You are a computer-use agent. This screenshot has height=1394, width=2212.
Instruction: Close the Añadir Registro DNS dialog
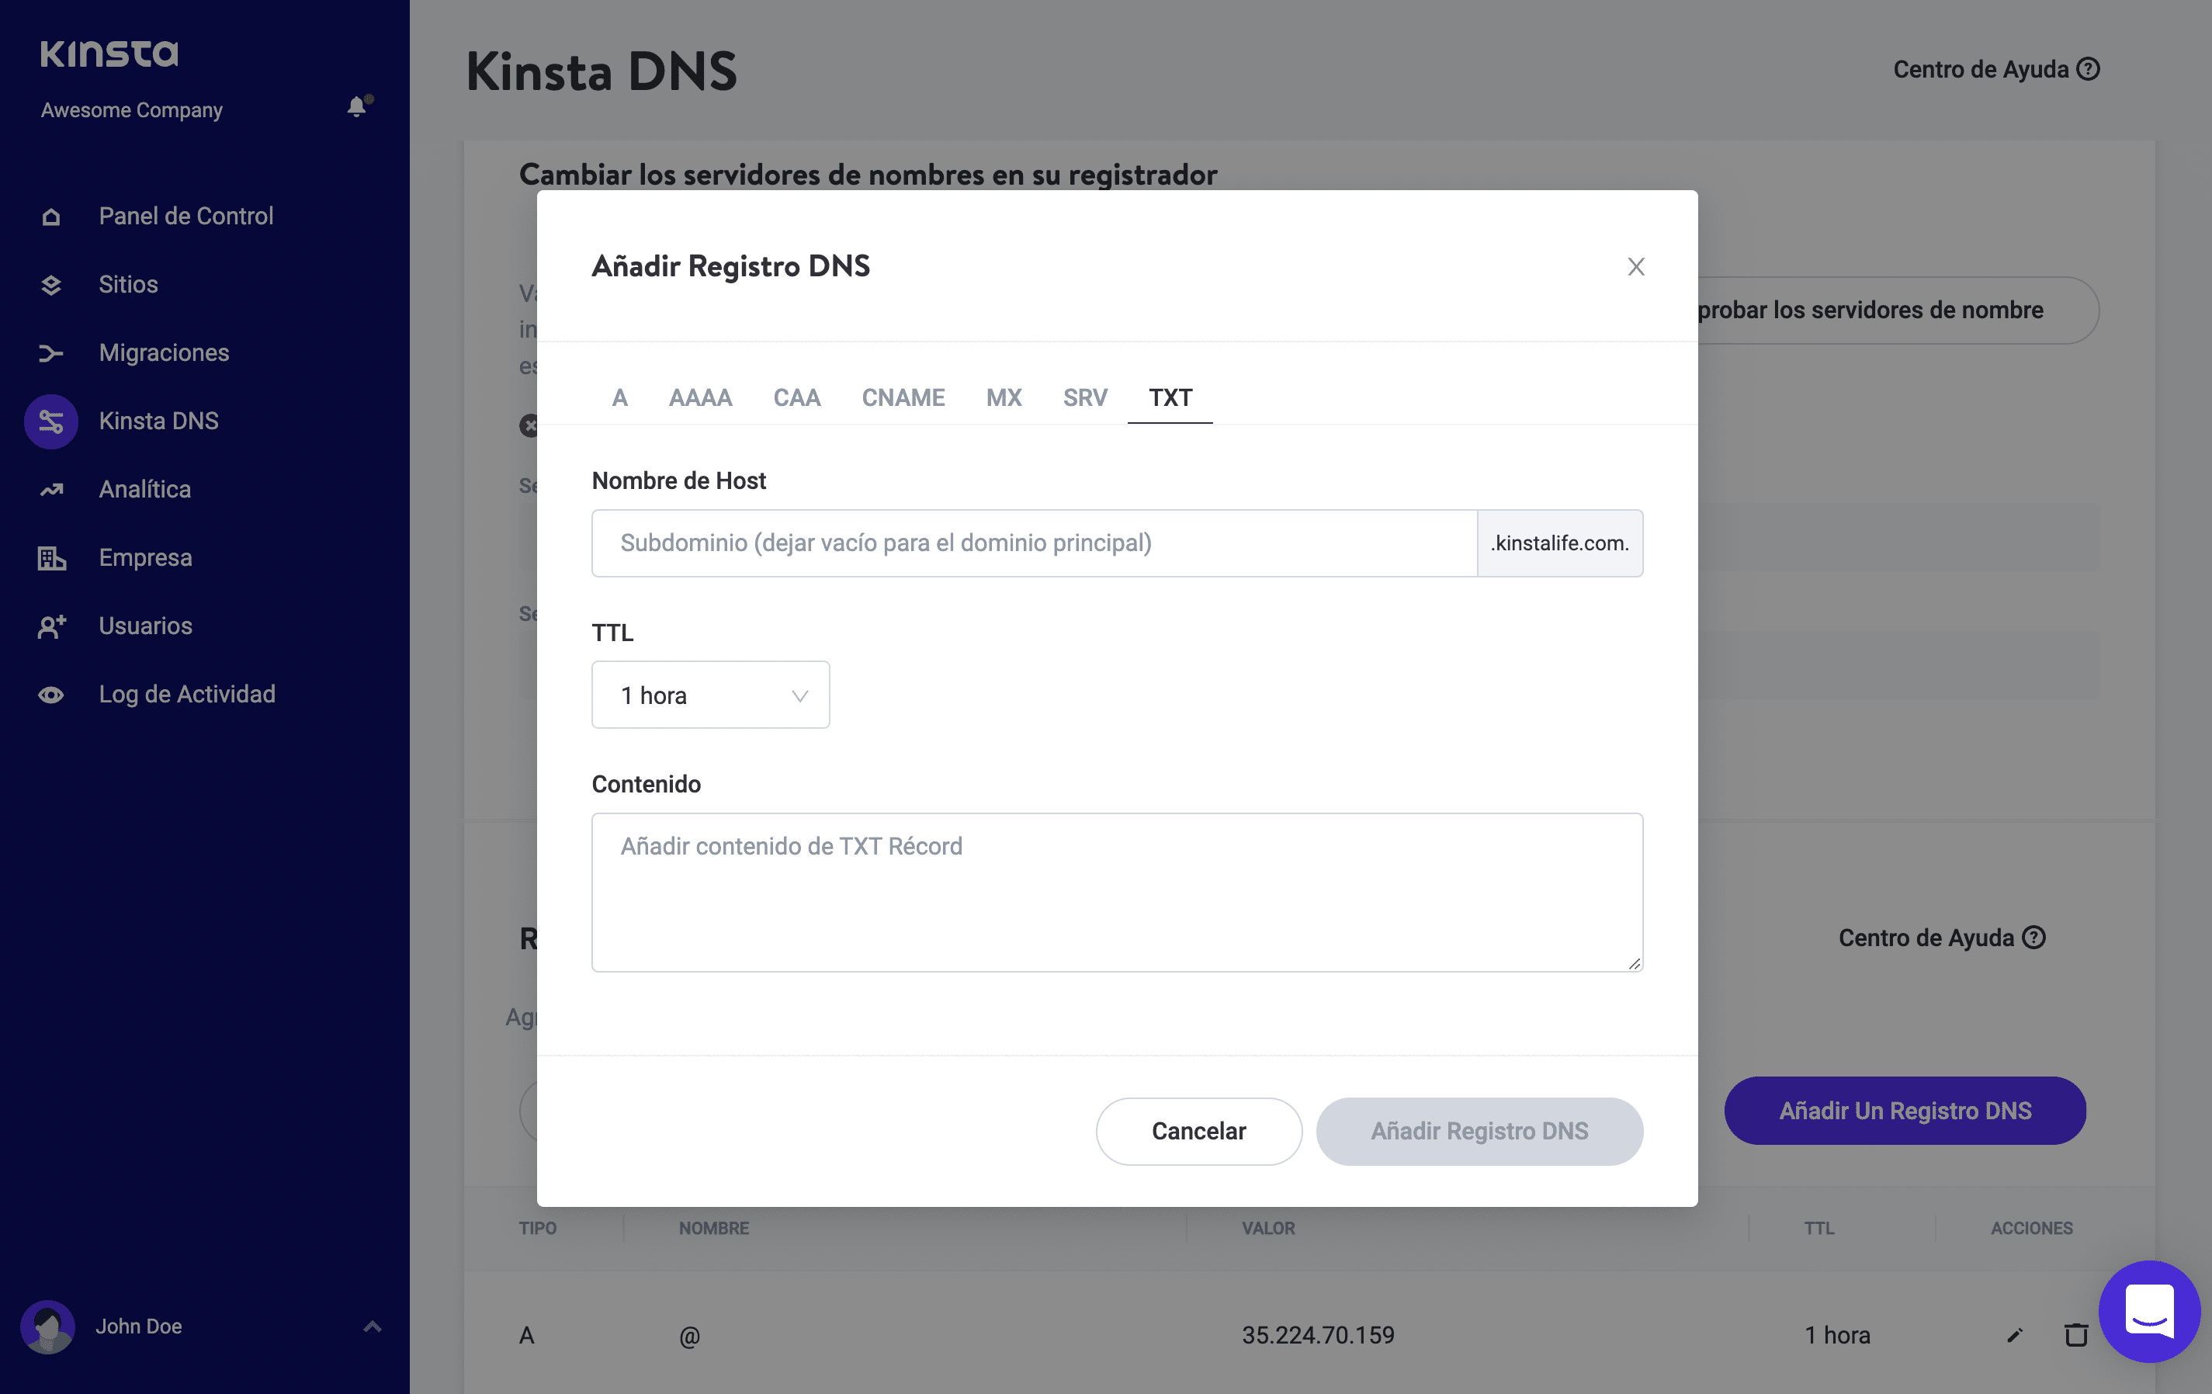pos(1635,266)
